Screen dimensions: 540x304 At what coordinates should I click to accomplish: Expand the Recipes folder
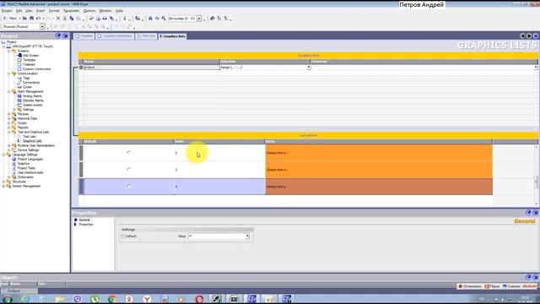coord(9,114)
